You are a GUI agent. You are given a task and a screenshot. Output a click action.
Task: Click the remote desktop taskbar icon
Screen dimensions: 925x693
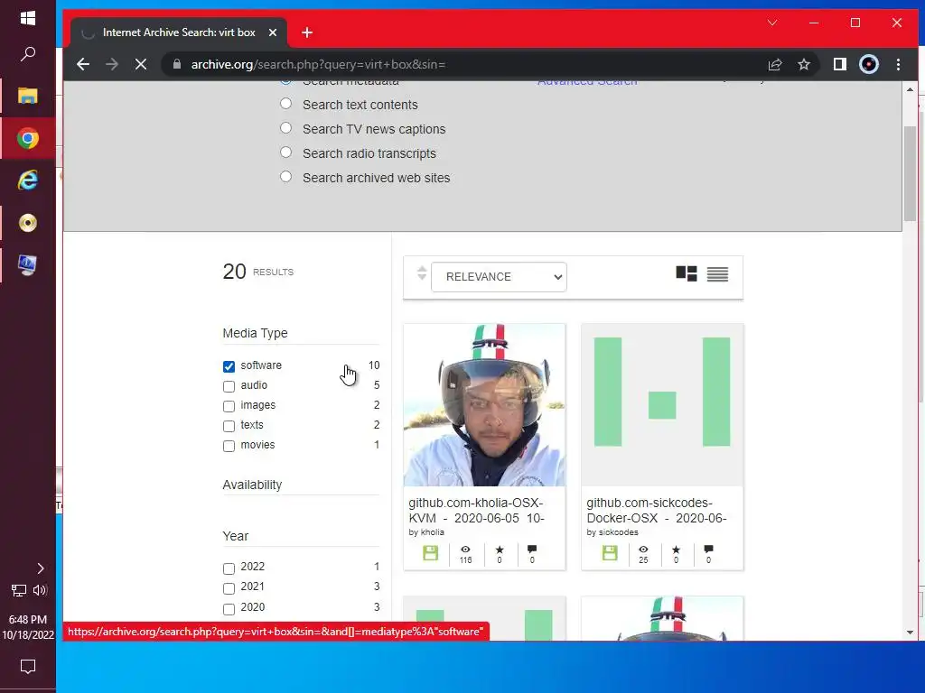click(x=28, y=265)
